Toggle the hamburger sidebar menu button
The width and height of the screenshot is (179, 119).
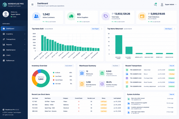click(x=32, y=4)
